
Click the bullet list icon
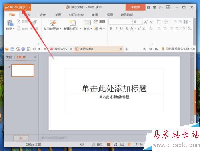click(x=159, y=22)
